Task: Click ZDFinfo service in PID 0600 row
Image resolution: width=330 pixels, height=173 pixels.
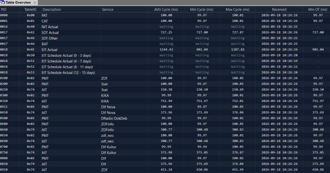Action: [x=107, y=124]
